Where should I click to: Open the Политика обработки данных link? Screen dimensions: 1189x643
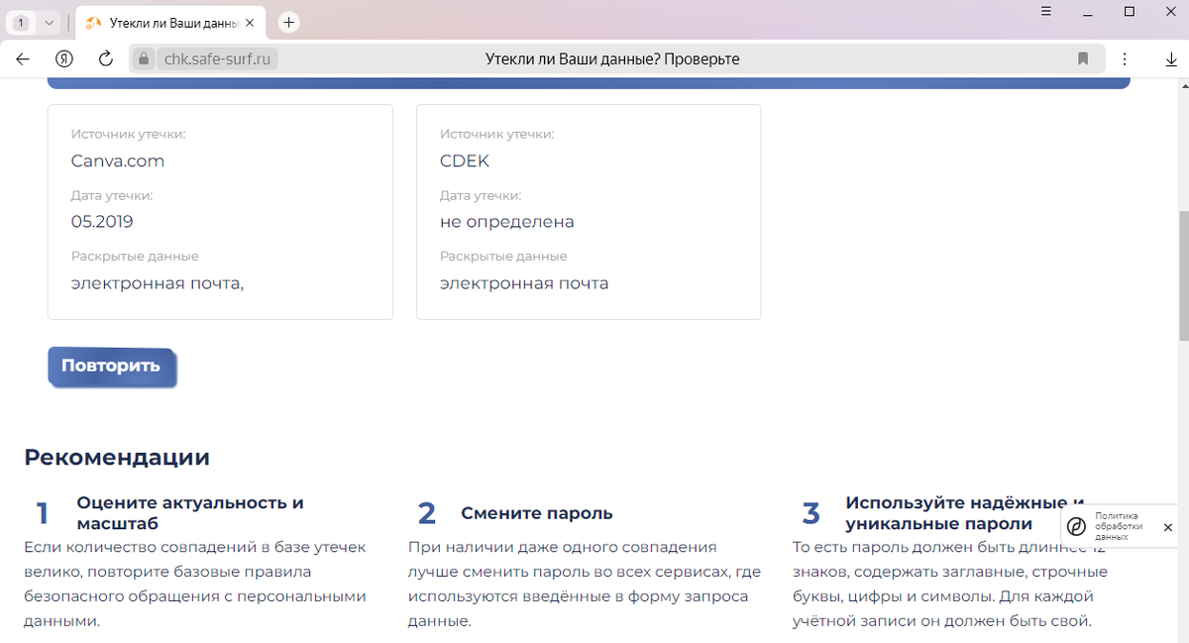pyautogui.click(x=1119, y=526)
